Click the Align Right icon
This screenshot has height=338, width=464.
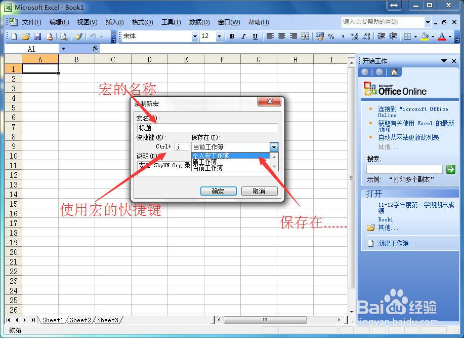(293, 36)
